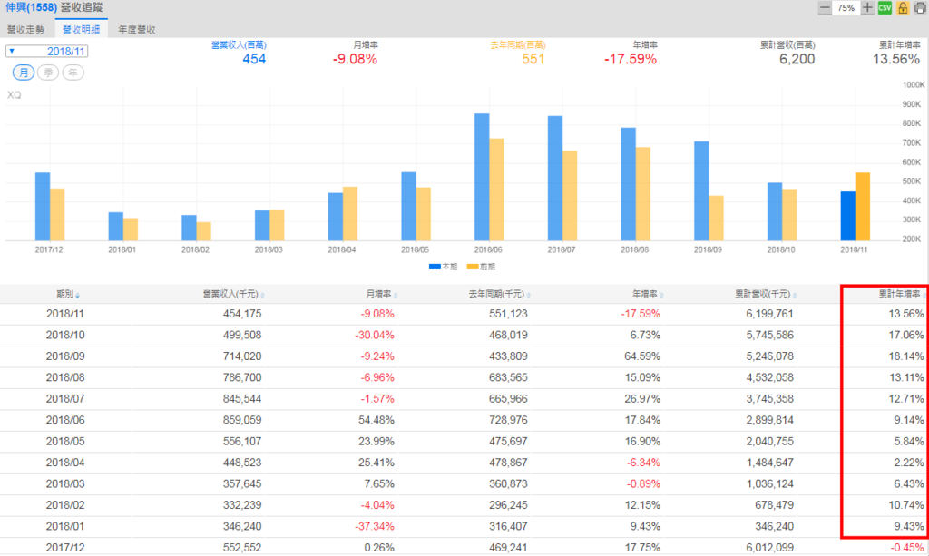Click the 2018/11 row period cell
Viewport: 929px width, 556px height.
tap(65, 314)
